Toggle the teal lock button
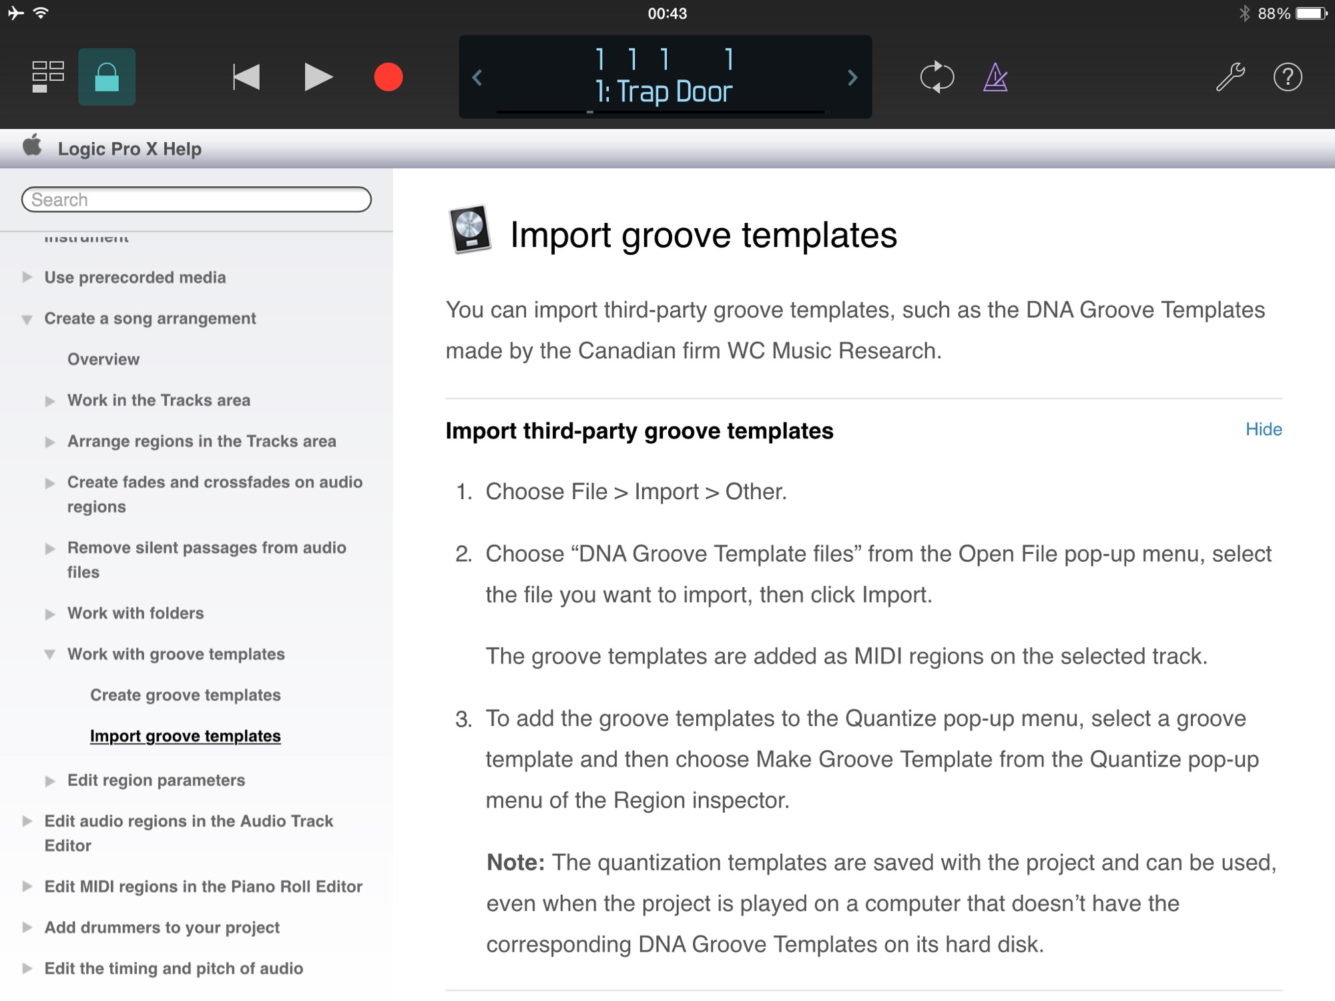Screen dimensions: 1335x1001 point(107,77)
